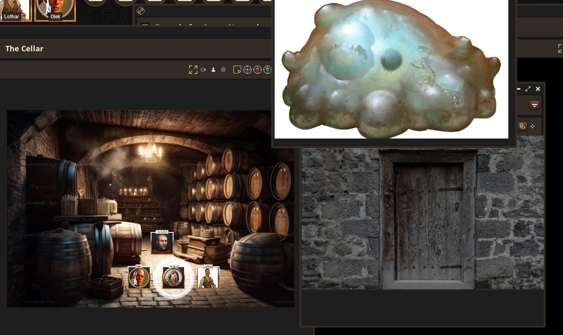Click the Olek character portrait at top

tap(55, 10)
